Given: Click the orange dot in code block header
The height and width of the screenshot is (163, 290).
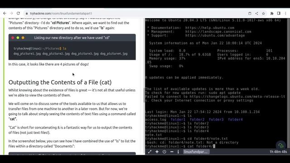Looking at the screenshot, I should 23,38.
